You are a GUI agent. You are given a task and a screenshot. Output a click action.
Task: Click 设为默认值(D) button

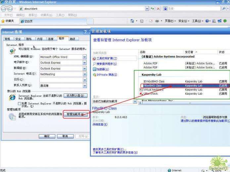75,96
